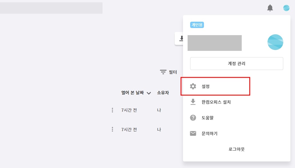Click the question mark help icon

click(193, 118)
